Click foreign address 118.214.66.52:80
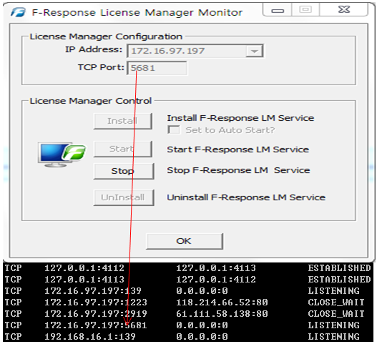The width and height of the screenshot is (377, 344). (222, 303)
